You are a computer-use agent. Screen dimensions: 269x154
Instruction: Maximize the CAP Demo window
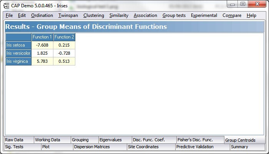pyautogui.click(x=243, y=4)
